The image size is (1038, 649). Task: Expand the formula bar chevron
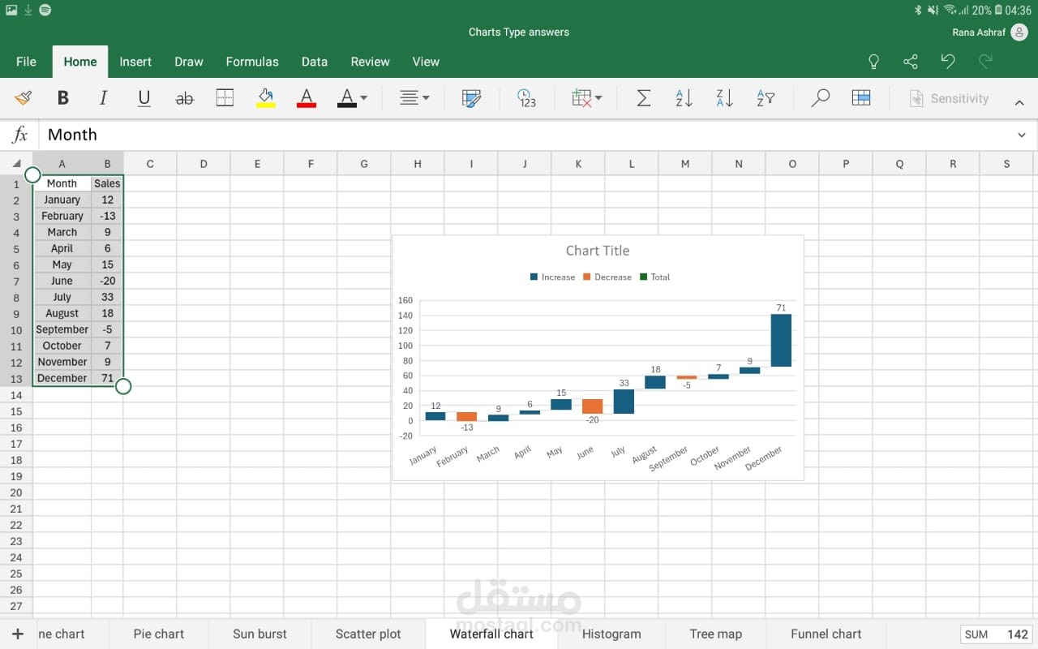click(1021, 135)
